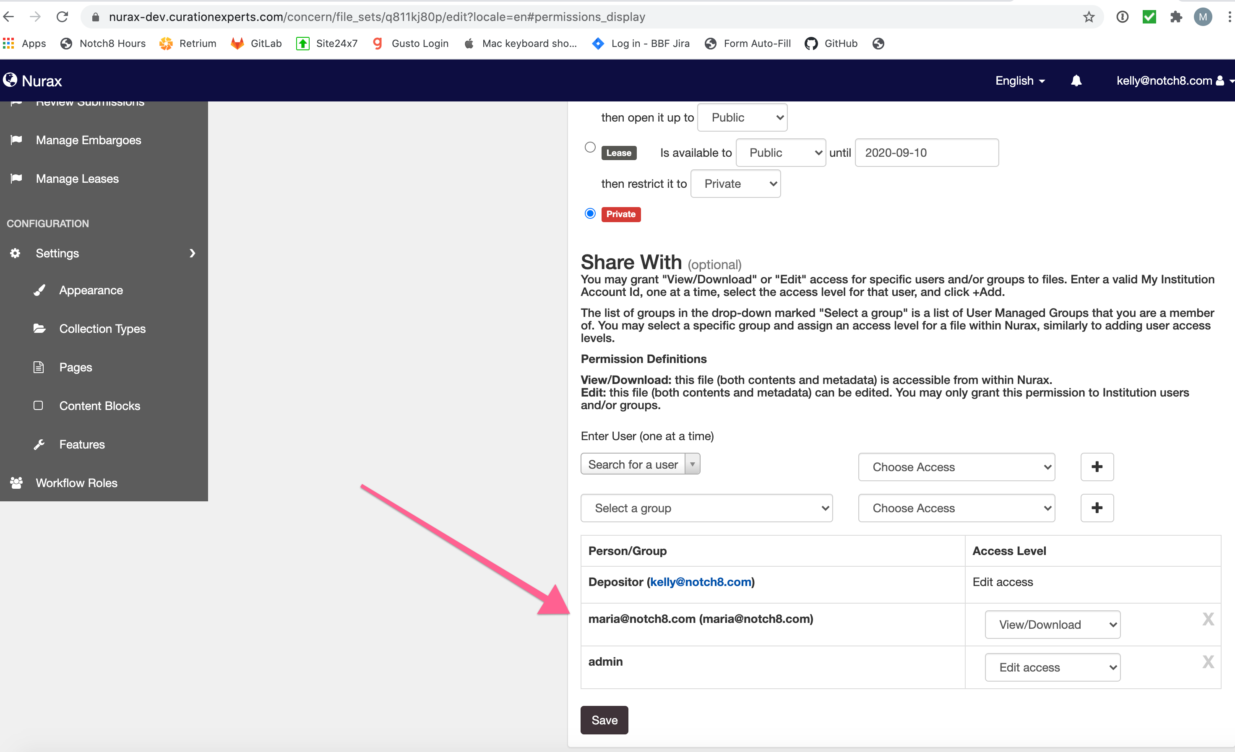The image size is (1235, 752).
Task: Open the GitLab bookmark
Action: point(257,44)
